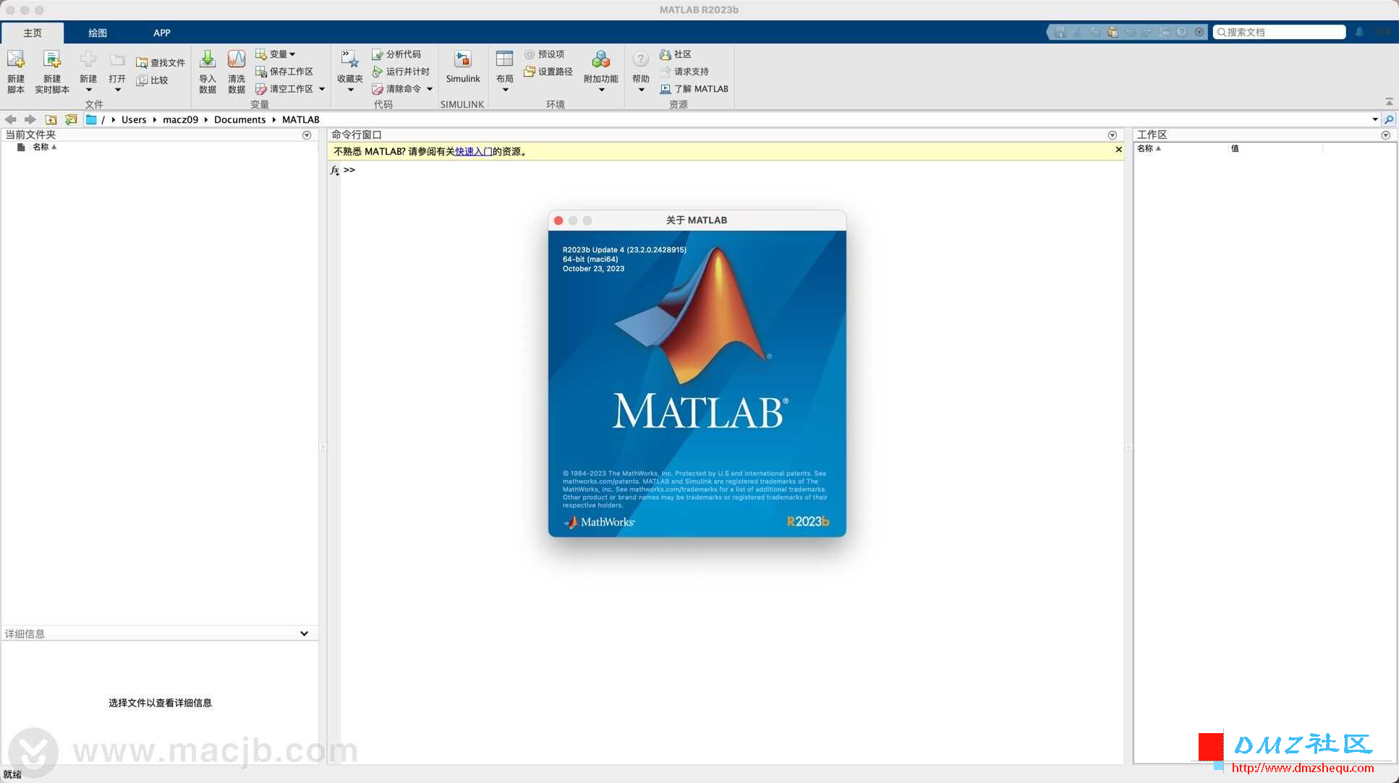1399x783 pixels.
Task: Launch the 比较 (Compare) tool
Action: [x=153, y=80]
